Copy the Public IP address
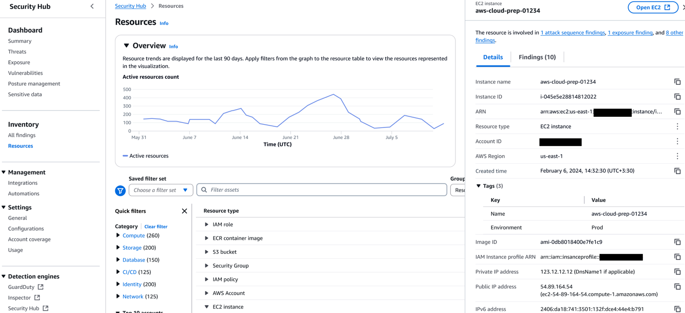Screen dimensions: 685x313 click(677, 286)
